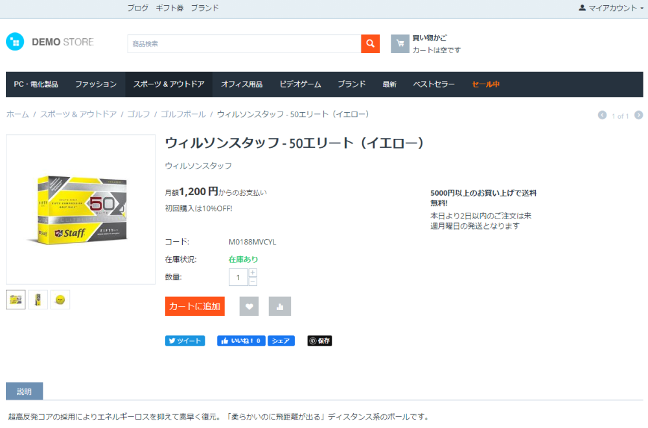
Task: Select the first box thumbnail
Action: point(16,300)
